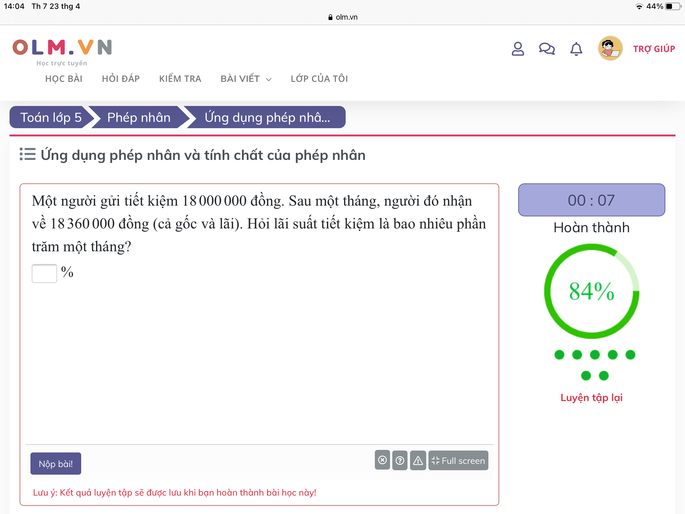
Task: Click the last green dot in bottom row
Action: point(604,376)
